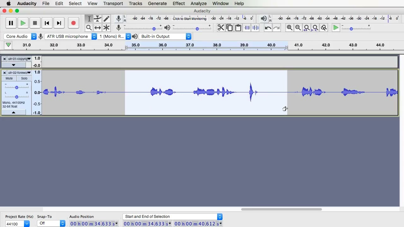Trim audio outside the selection
Image resolution: width=404 pixels, height=227 pixels.
[x=247, y=28]
